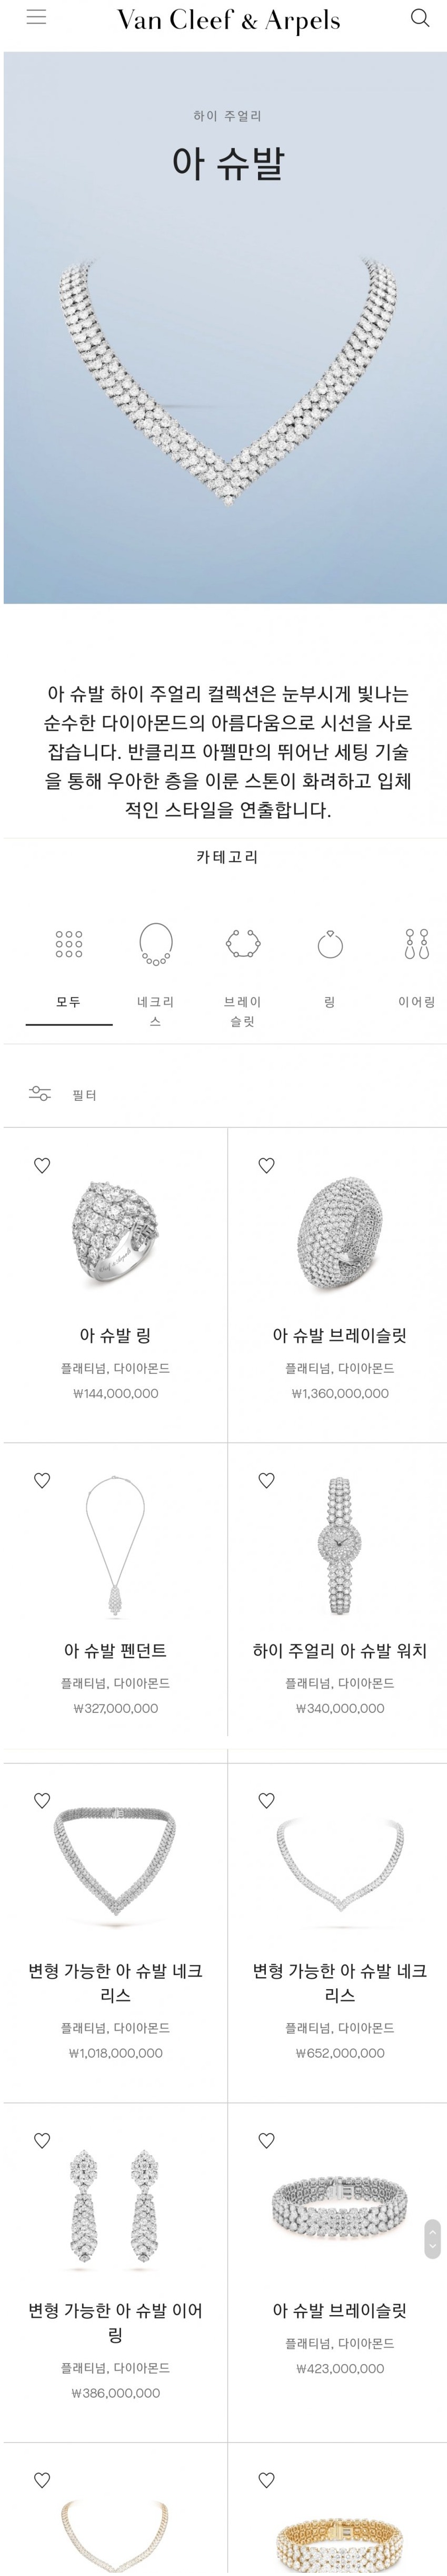Image resolution: width=447 pixels, height=2576 pixels.
Task: Select the earrings category icon
Action: [416, 944]
